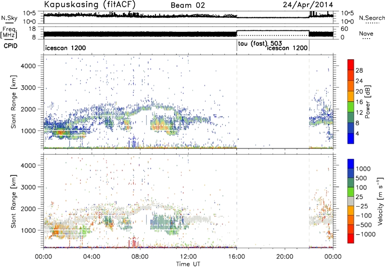The image size is (385, 267).
Task: Click the dashed 22:00 marker in velocity panel
Action: coord(309,201)
